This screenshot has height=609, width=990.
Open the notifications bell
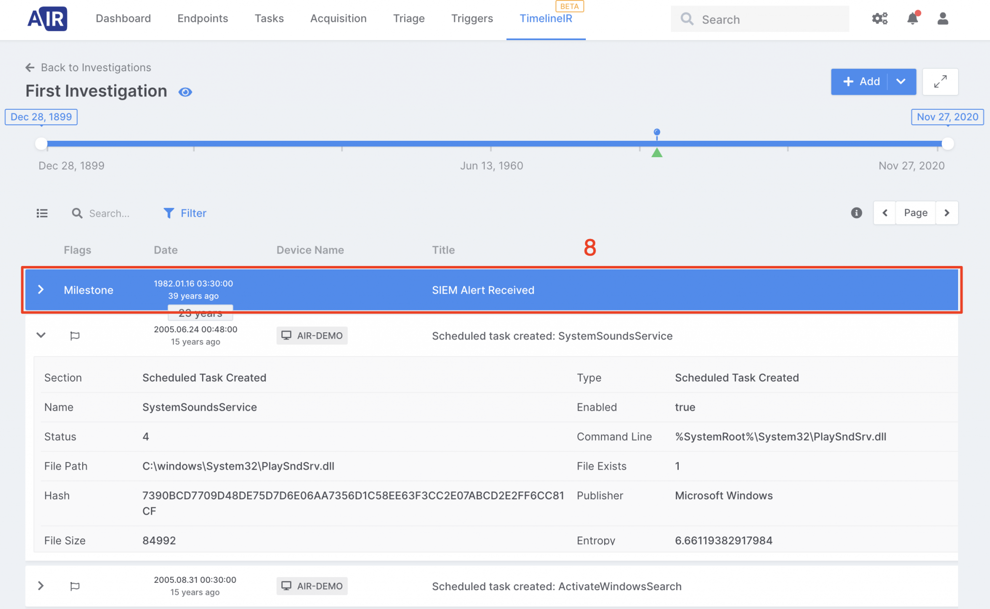(913, 19)
